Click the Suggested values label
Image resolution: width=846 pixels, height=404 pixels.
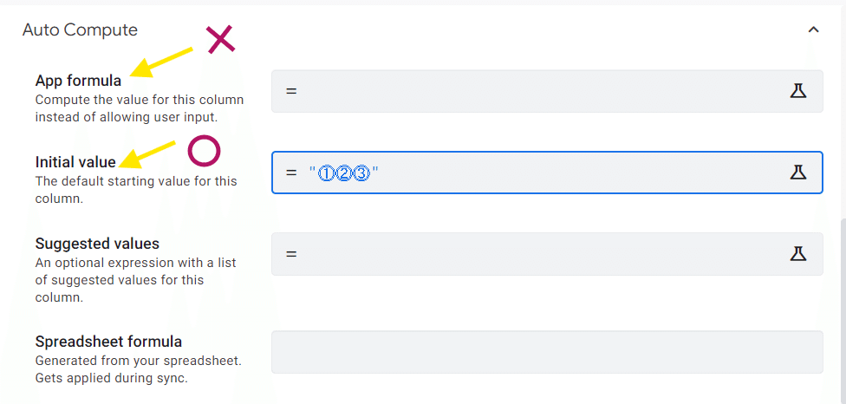pos(97,244)
